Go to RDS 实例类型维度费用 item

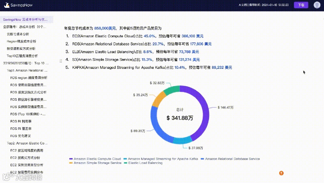pos(28,107)
